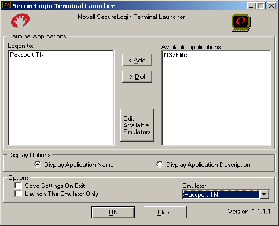Click the Emulator label

coord(194,186)
